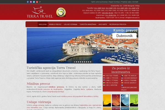Screen dimensions: 165x110
Task: Open the Najam kombija top link
Action: click(x=114, y=2)
